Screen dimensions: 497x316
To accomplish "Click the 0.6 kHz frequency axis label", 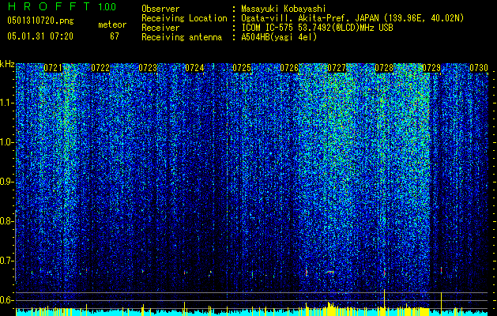I will tap(7, 300).
